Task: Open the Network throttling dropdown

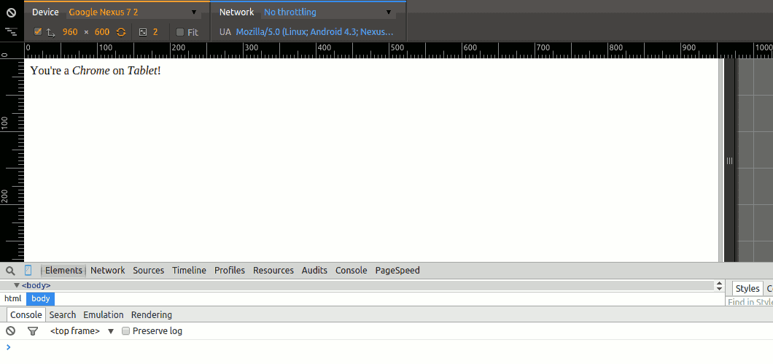Action: [x=327, y=12]
